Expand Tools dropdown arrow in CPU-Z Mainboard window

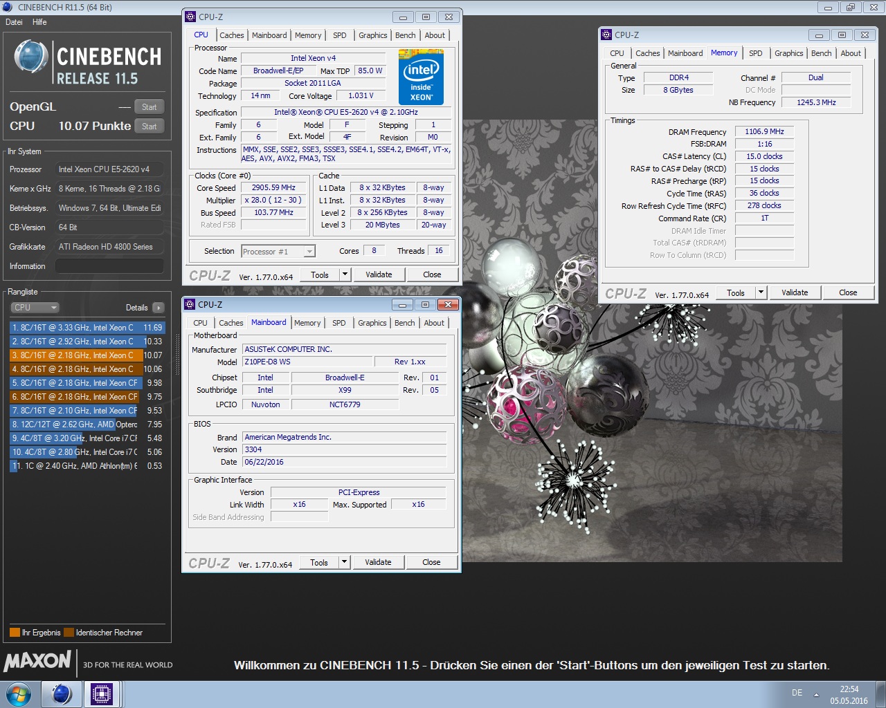(x=344, y=562)
